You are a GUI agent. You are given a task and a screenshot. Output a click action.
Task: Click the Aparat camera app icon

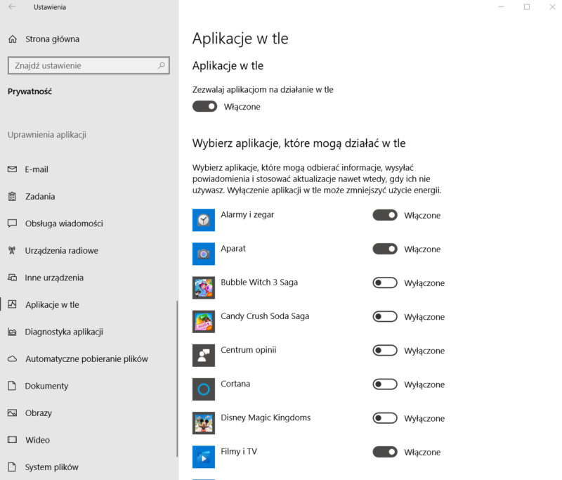click(203, 254)
